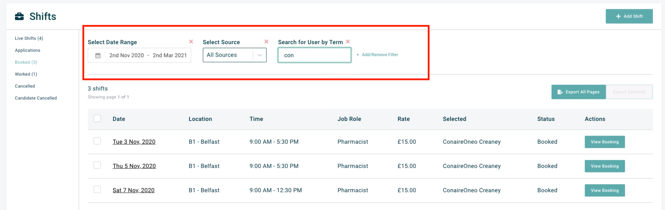Screen dimensions: 665x210
Task: Remove the Search for User filter
Action: click(x=348, y=42)
